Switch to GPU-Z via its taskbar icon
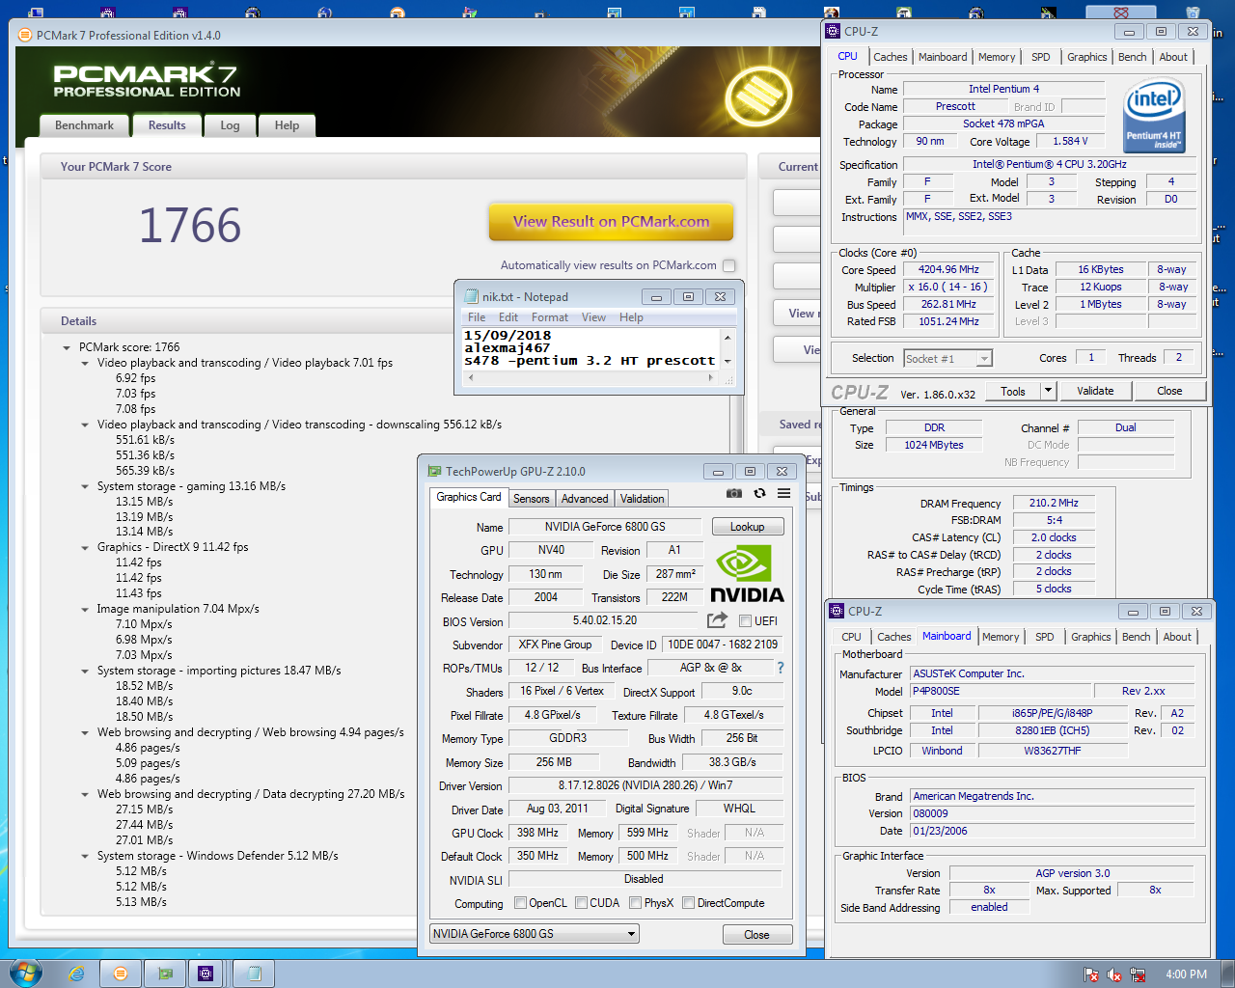 click(x=165, y=974)
